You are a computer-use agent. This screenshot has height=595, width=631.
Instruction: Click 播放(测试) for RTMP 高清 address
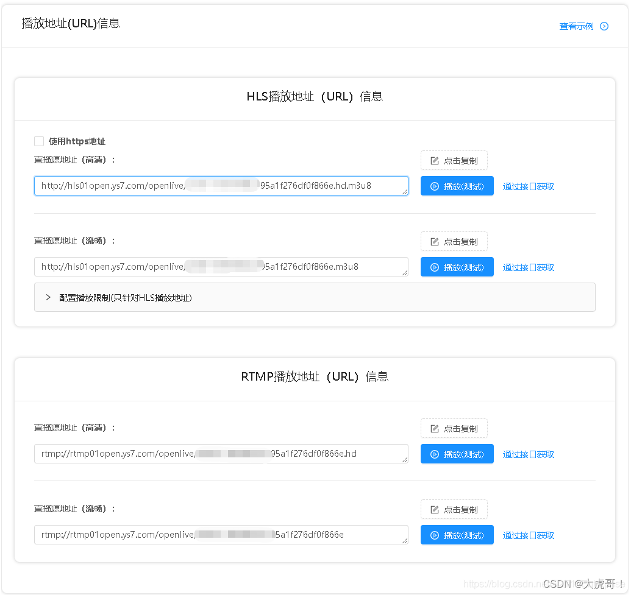pos(457,454)
